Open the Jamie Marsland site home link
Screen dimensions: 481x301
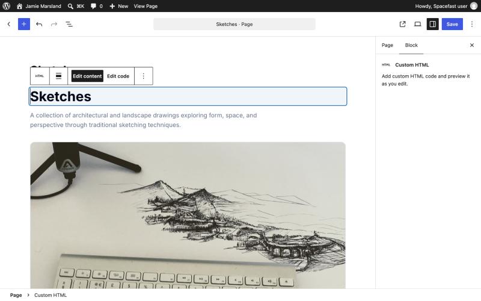[38, 6]
